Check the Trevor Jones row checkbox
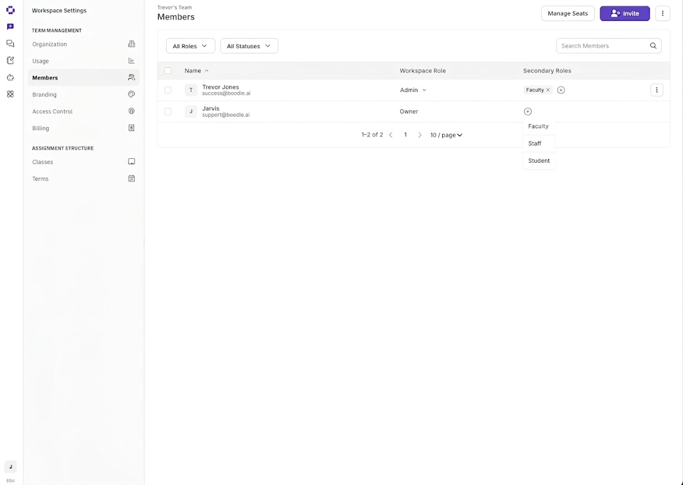Viewport: 683px width, 485px height. pos(167,90)
